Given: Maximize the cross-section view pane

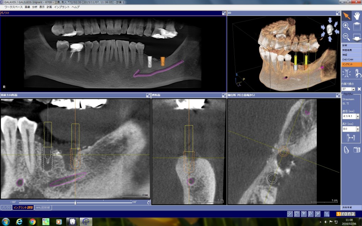Looking at the screenshot, I should pyautogui.click(x=224, y=95).
